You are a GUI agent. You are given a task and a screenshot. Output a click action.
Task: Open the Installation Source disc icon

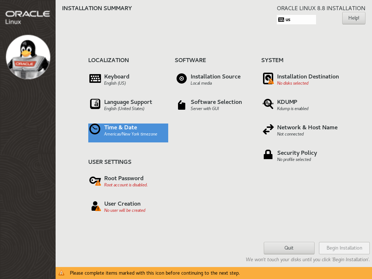[x=182, y=78]
